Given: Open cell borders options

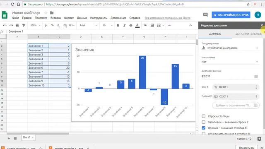Looking at the screenshot, I should click(x=152, y=25).
